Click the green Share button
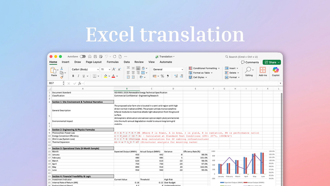Screen dimensions: 330x186 pos(272,62)
